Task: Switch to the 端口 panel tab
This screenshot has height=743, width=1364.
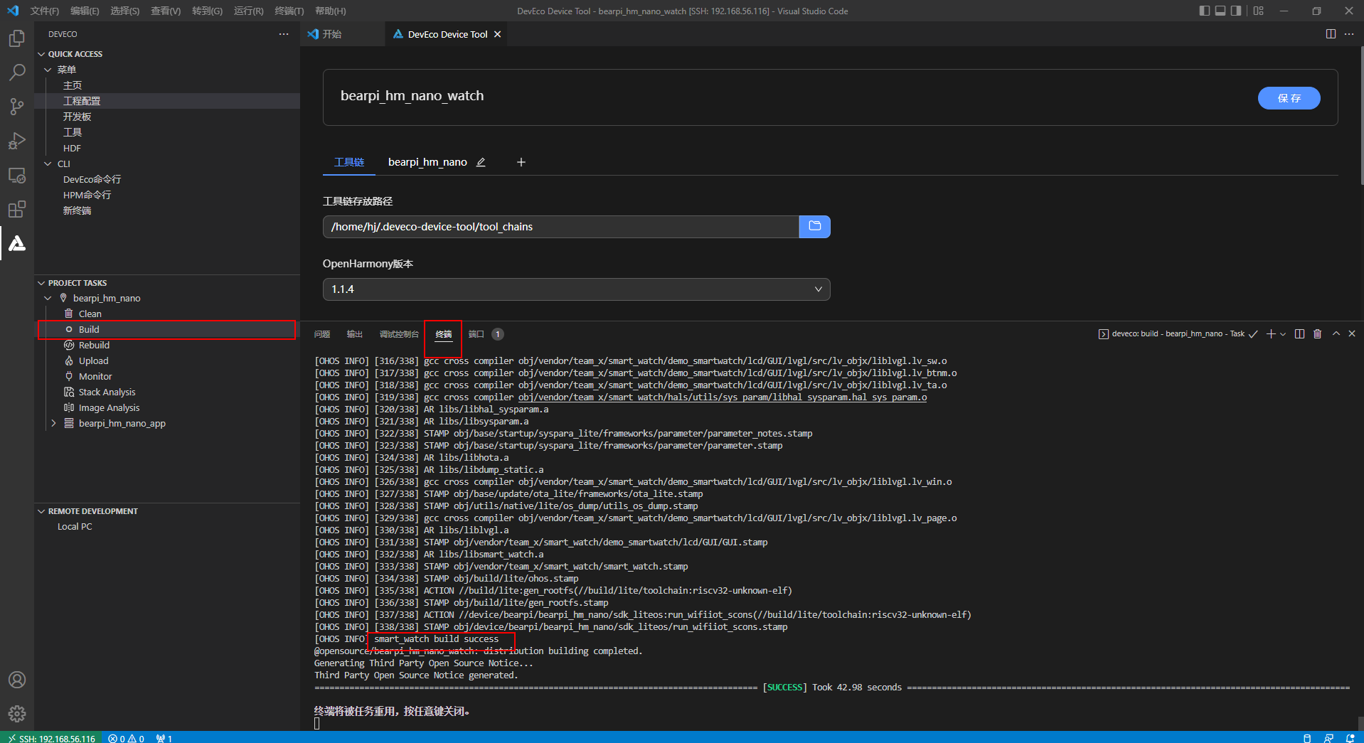Action: 476,334
